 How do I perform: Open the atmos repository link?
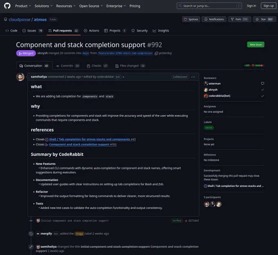coord(40,20)
